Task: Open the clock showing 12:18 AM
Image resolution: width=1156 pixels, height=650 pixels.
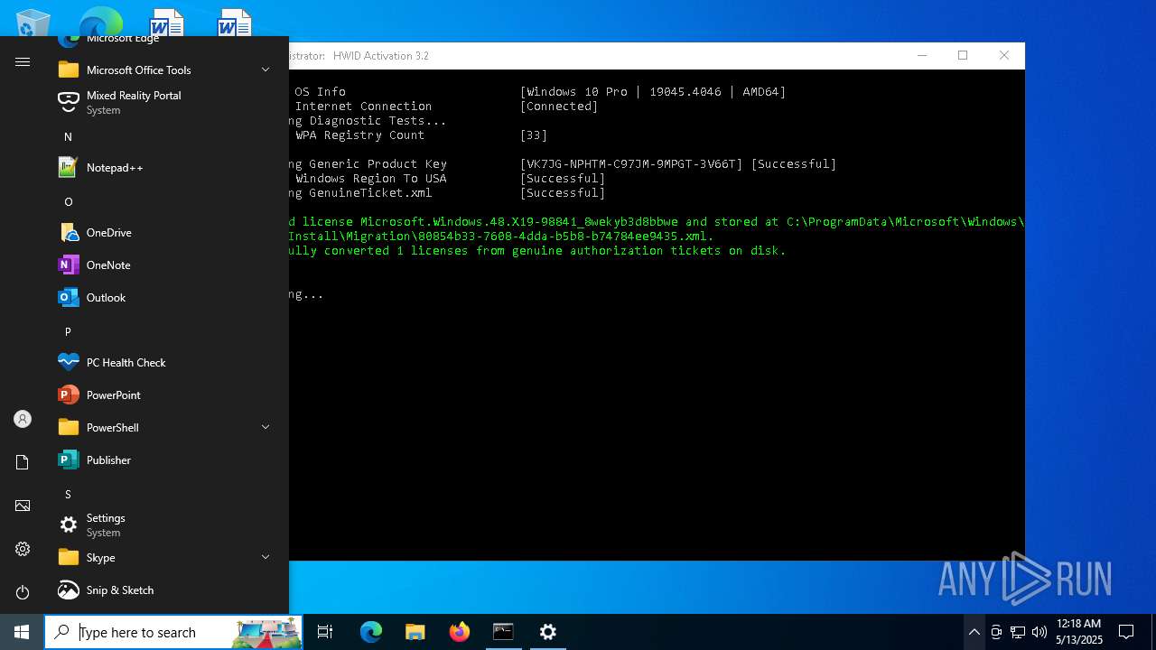Action: coord(1079,632)
